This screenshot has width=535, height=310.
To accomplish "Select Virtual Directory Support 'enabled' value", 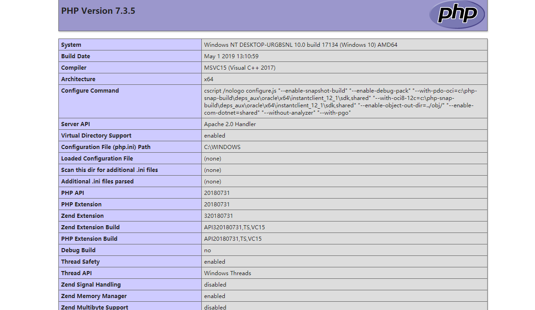I will [x=215, y=135].
